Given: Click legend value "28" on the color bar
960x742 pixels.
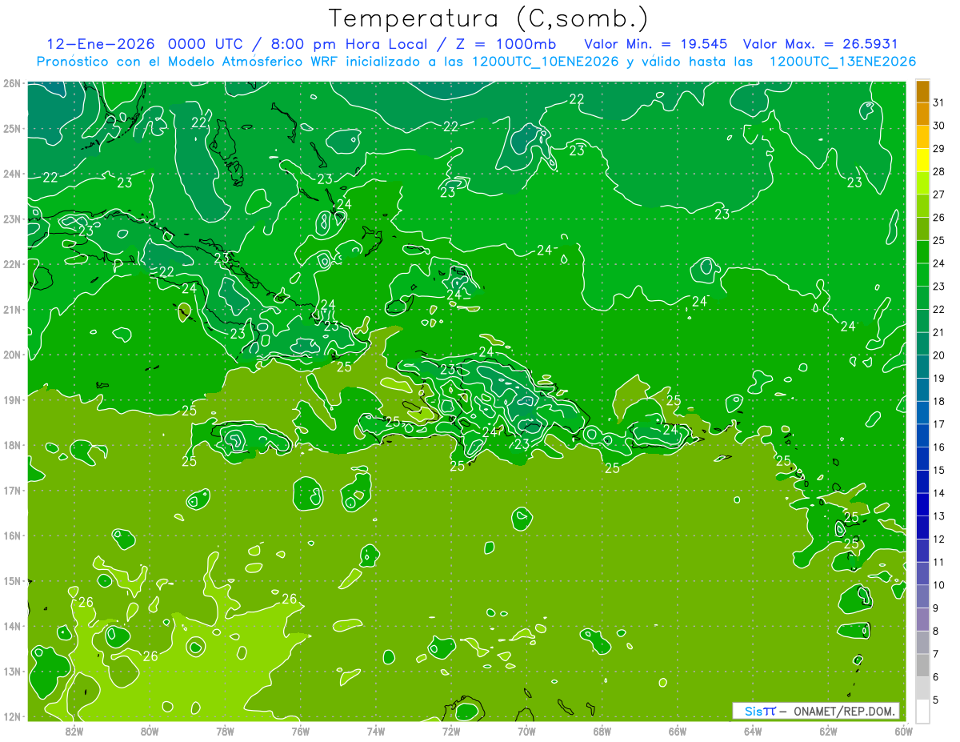Looking at the screenshot, I should [x=938, y=171].
